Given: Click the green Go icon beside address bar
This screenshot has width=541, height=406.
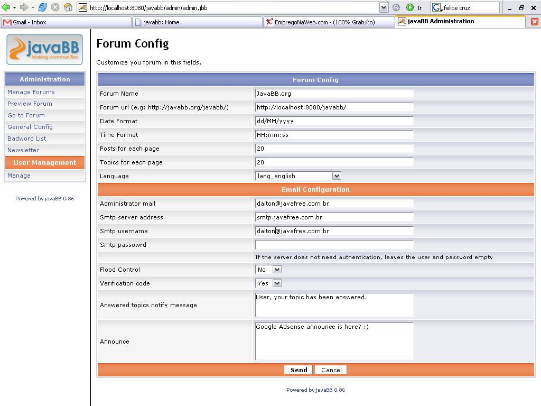Looking at the screenshot, I should point(410,7).
